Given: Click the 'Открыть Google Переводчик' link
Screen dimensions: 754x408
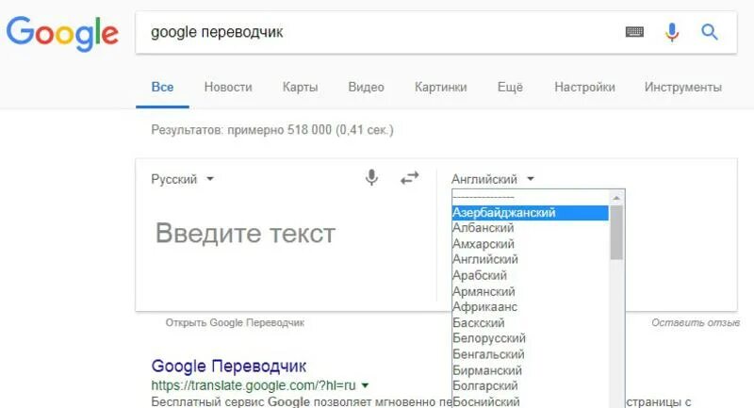Looking at the screenshot, I should pos(235,323).
